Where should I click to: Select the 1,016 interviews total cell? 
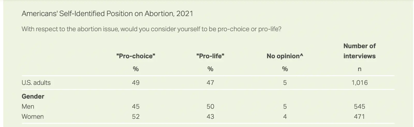pyautogui.click(x=359, y=83)
